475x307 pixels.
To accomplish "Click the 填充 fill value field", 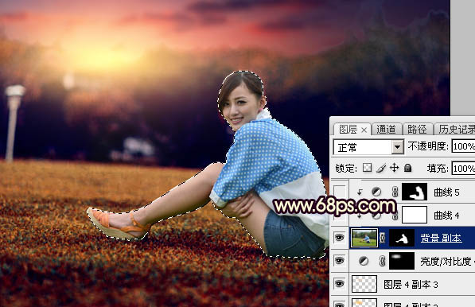I will pyautogui.click(x=464, y=169).
